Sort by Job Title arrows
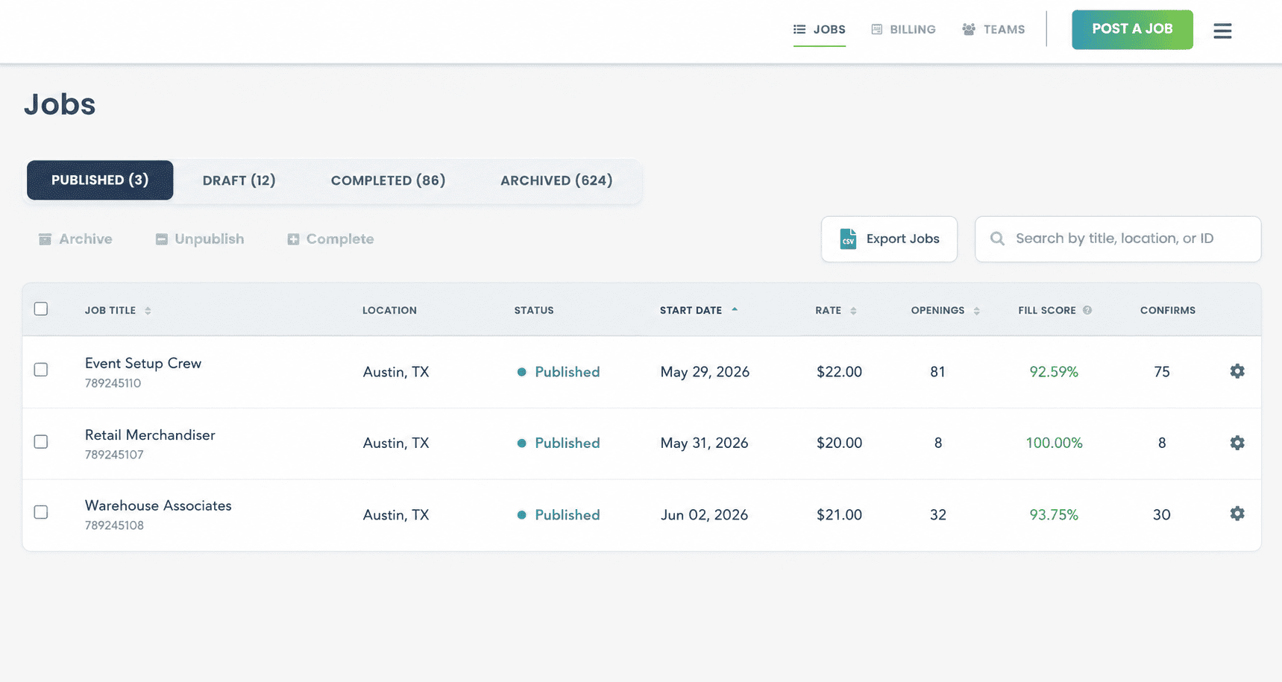The image size is (1282, 682). 148,311
